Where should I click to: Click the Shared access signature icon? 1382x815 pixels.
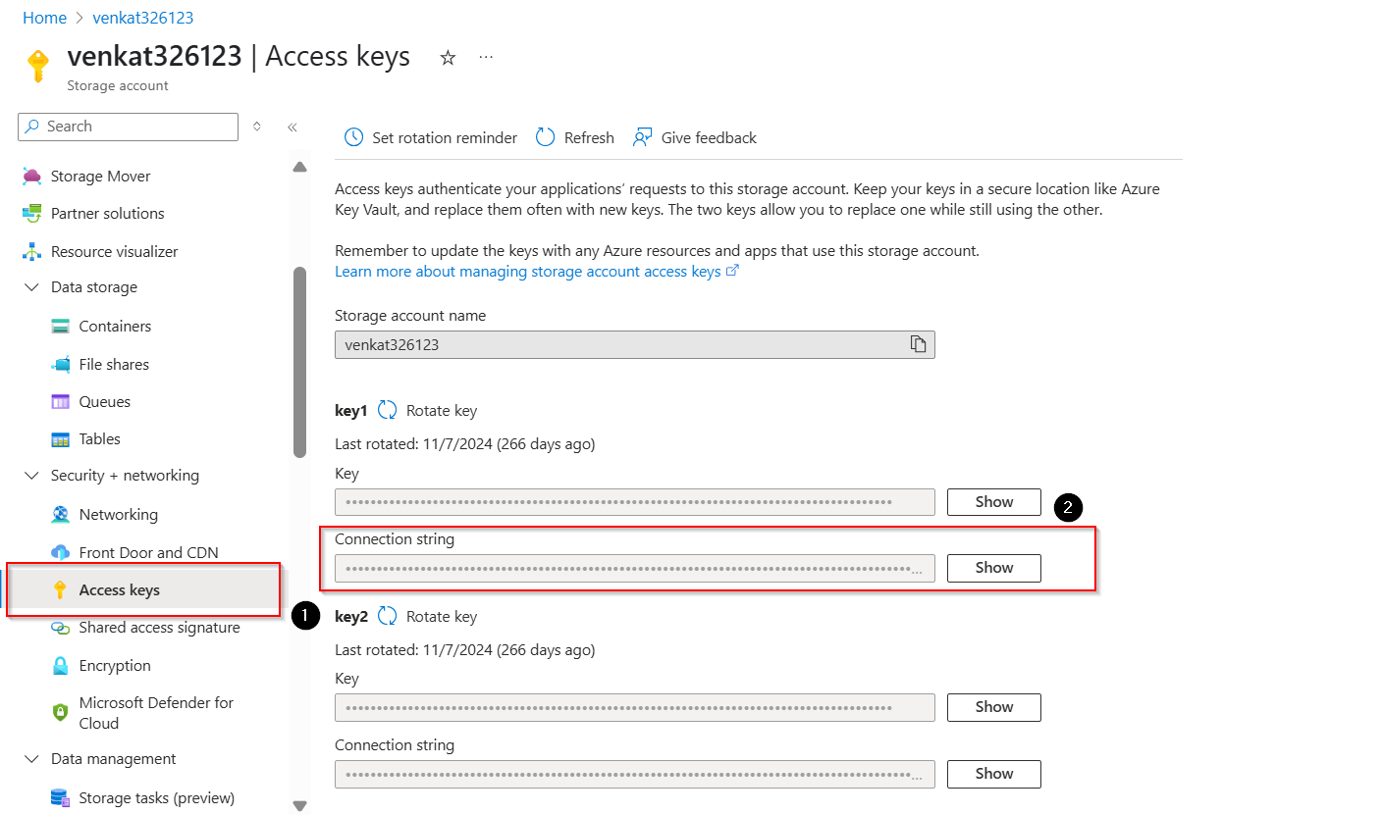61,628
